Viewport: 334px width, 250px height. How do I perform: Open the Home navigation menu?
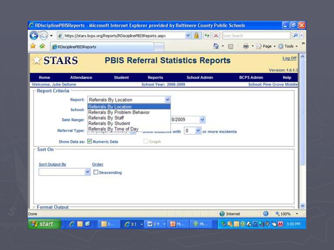[45, 77]
